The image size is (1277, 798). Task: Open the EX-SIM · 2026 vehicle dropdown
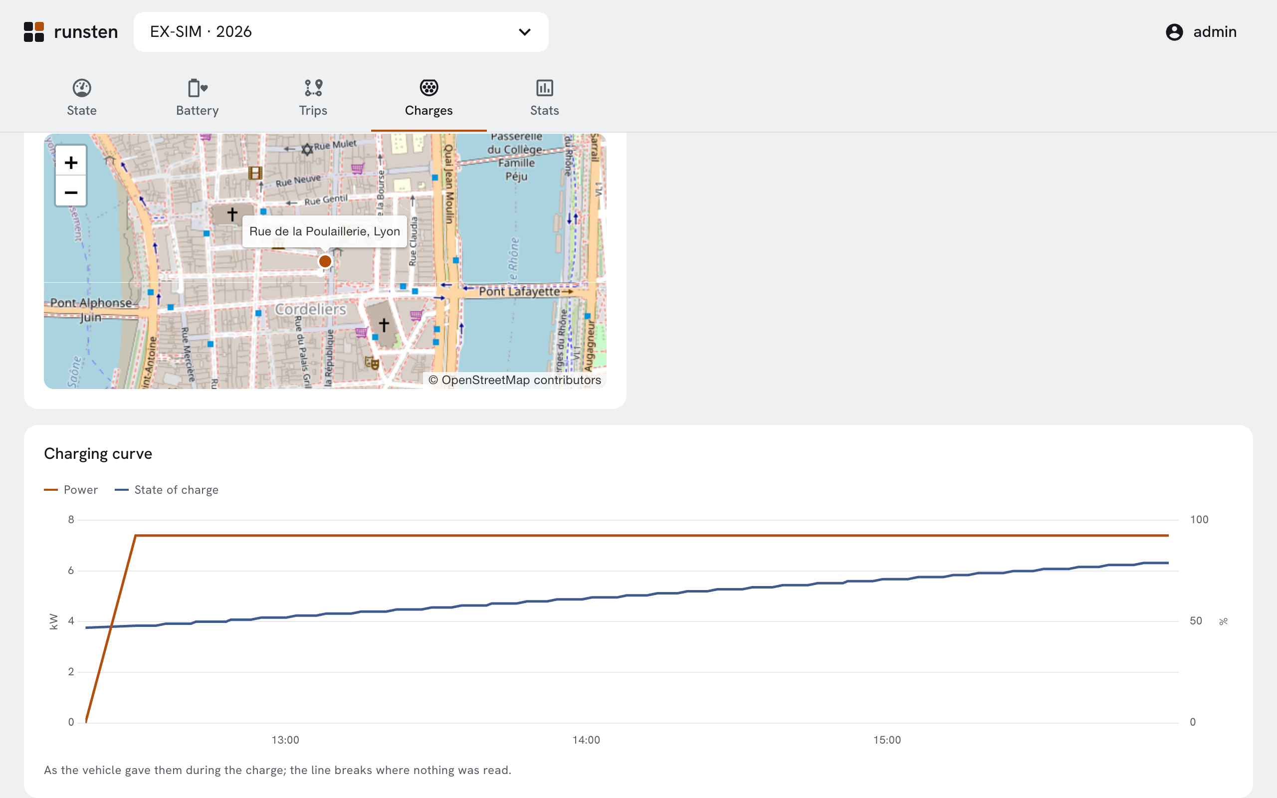tap(341, 31)
